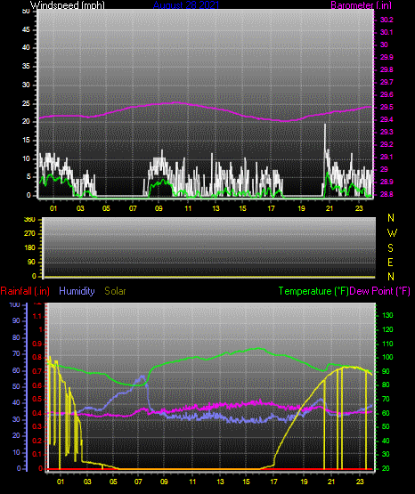Viewport: 415px width, 494px height.
Task: Click the 0.1 value on rainfall axis
Action: pyautogui.click(x=37, y=454)
